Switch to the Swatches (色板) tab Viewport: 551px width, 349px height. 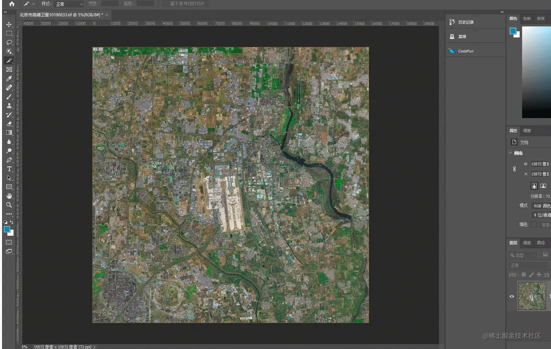click(527, 19)
